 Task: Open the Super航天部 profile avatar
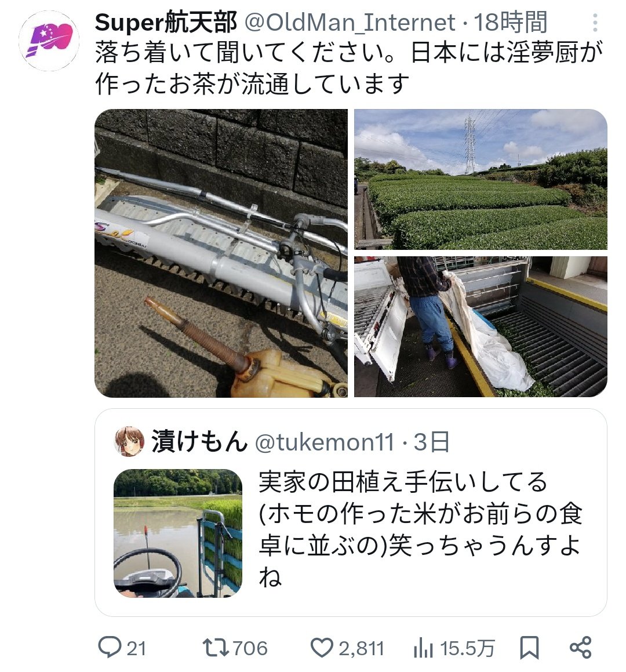pyautogui.click(x=49, y=41)
